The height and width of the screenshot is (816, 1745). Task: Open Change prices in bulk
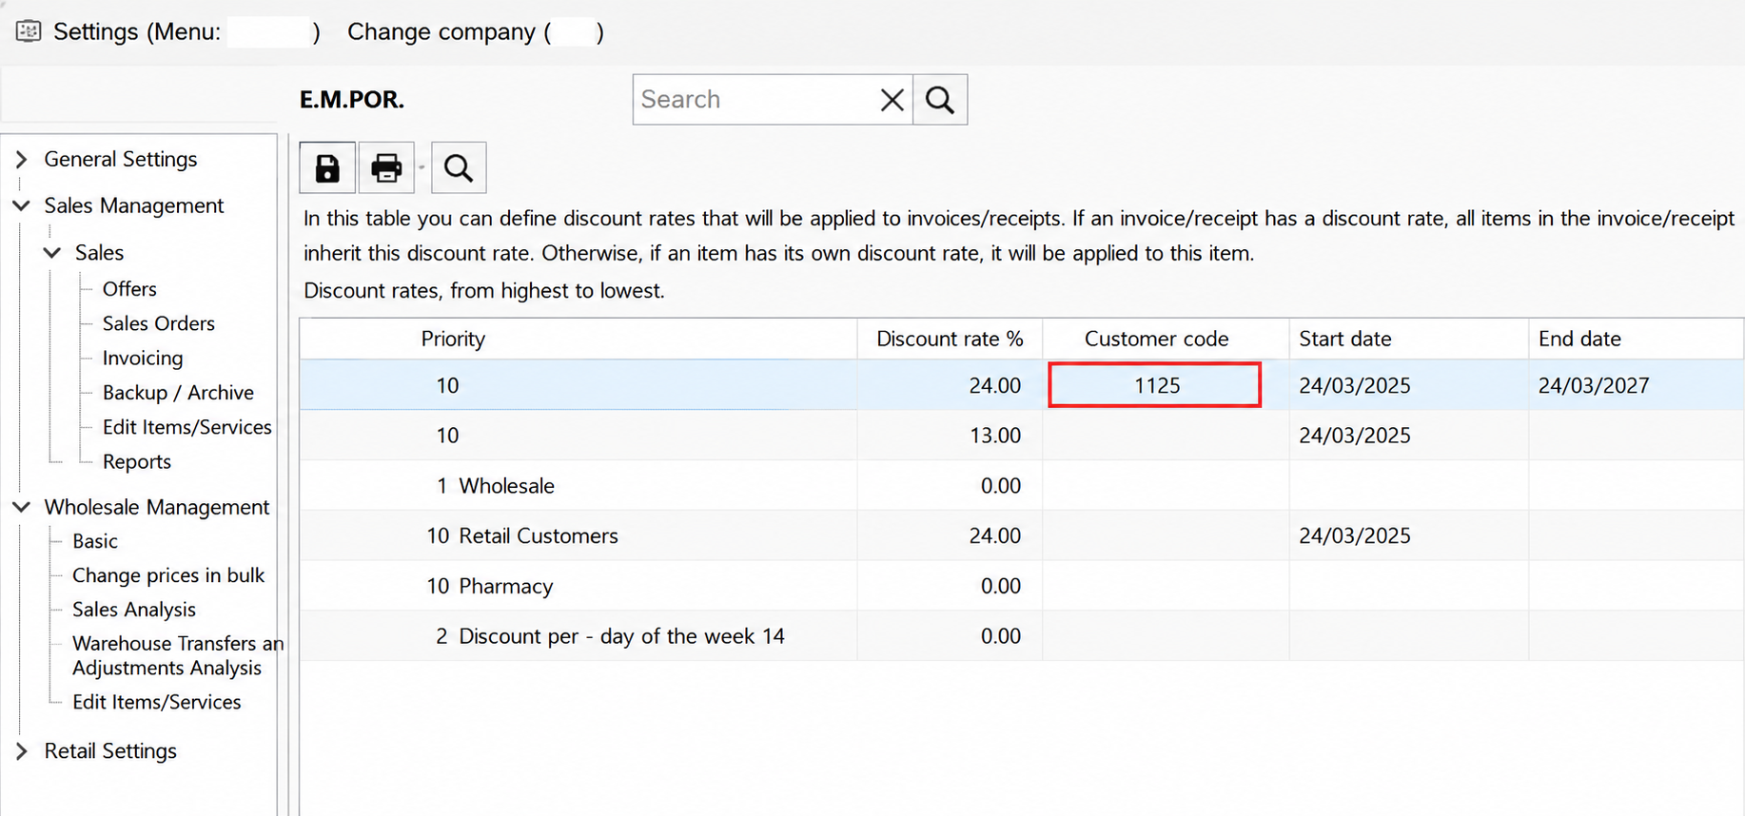coord(168,574)
